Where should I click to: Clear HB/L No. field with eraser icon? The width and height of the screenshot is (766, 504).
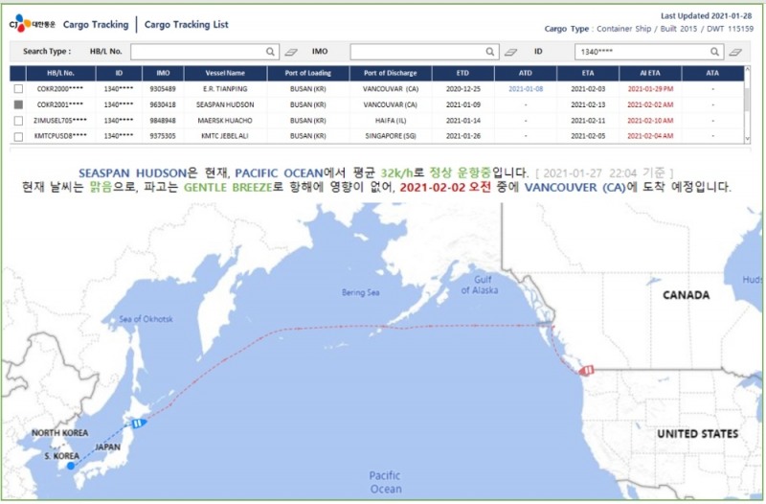[291, 51]
